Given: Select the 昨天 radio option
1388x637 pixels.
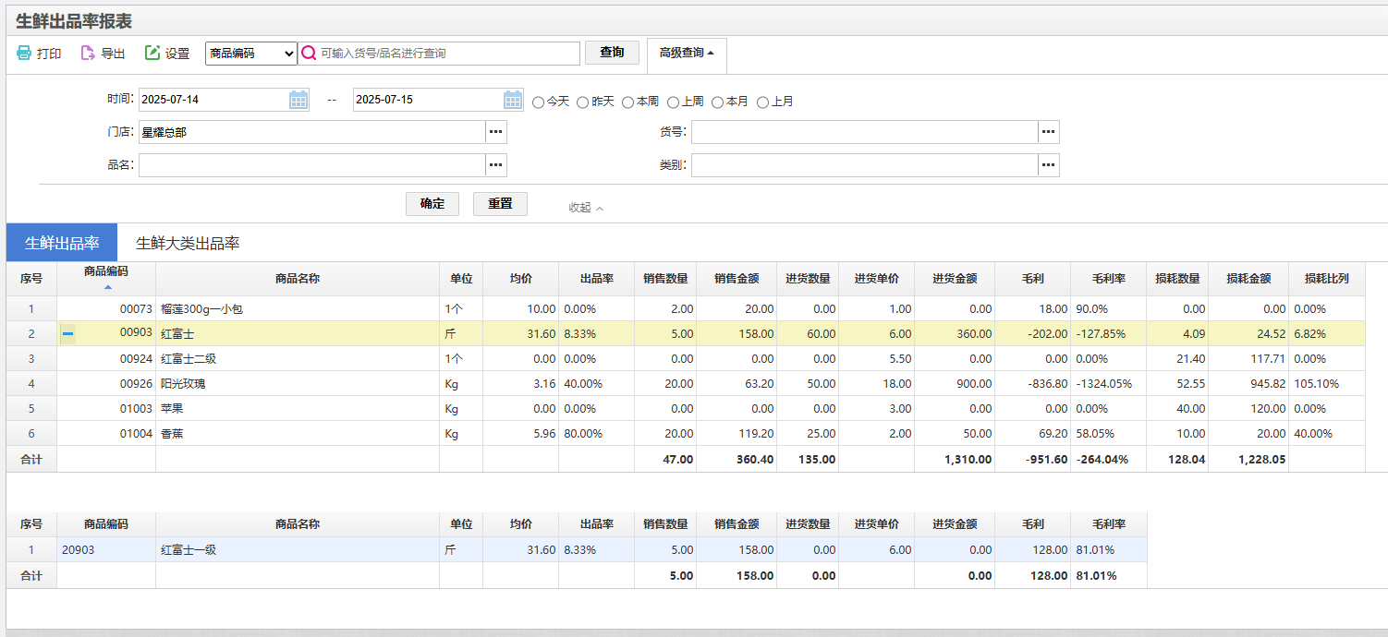Looking at the screenshot, I should [583, 102].
